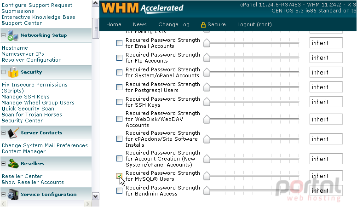
Task: Open the Hostname link
Action: pyautogui.click(x=15, y=48)
